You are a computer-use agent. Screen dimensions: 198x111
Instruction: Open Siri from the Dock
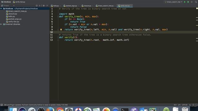click(22, 109)
